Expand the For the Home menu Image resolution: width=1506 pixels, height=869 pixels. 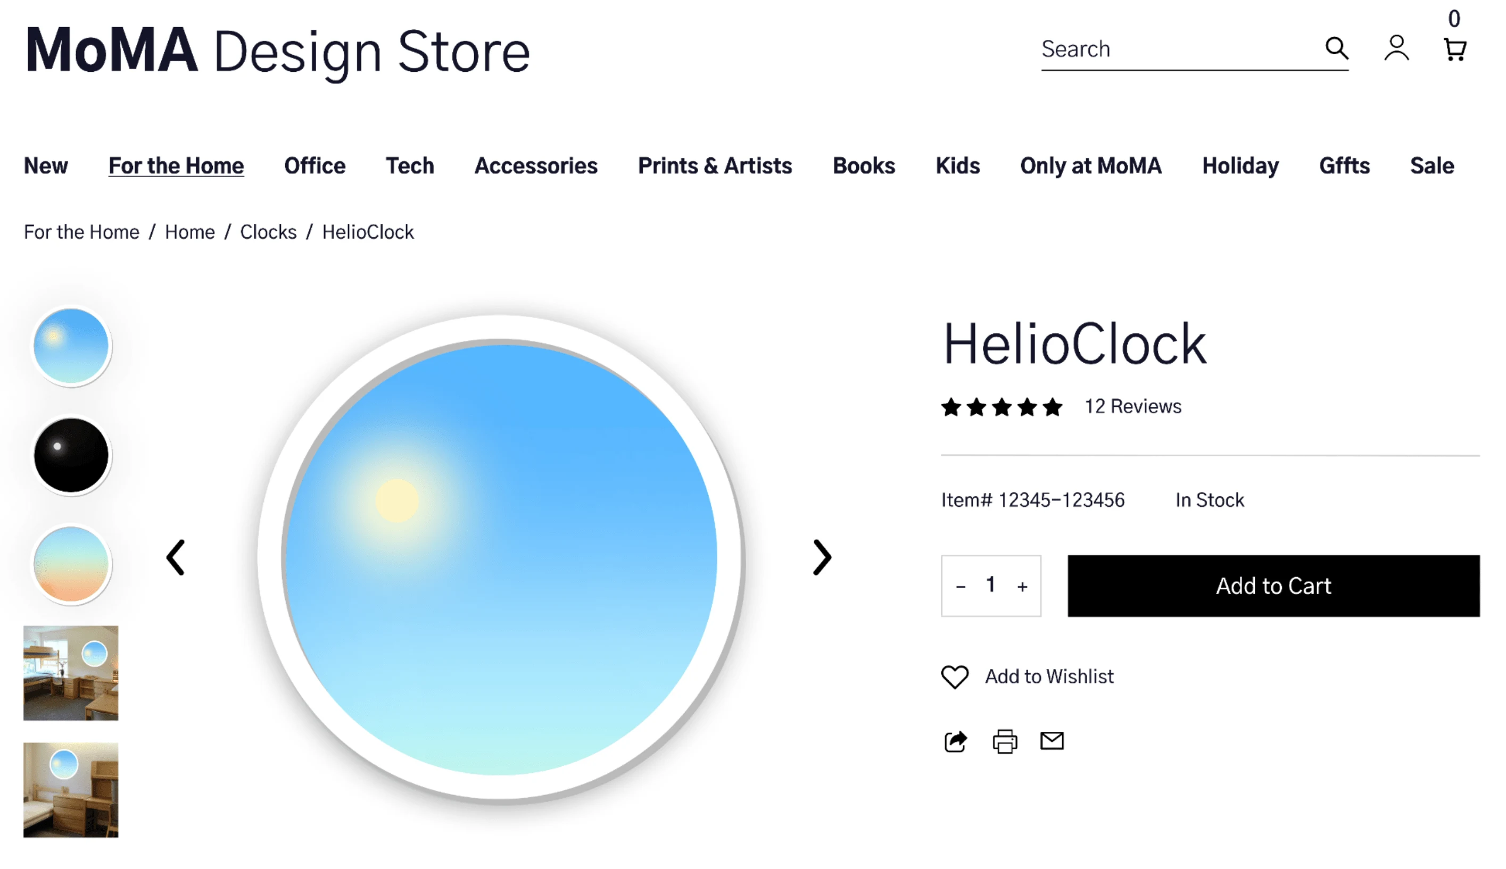176,164
